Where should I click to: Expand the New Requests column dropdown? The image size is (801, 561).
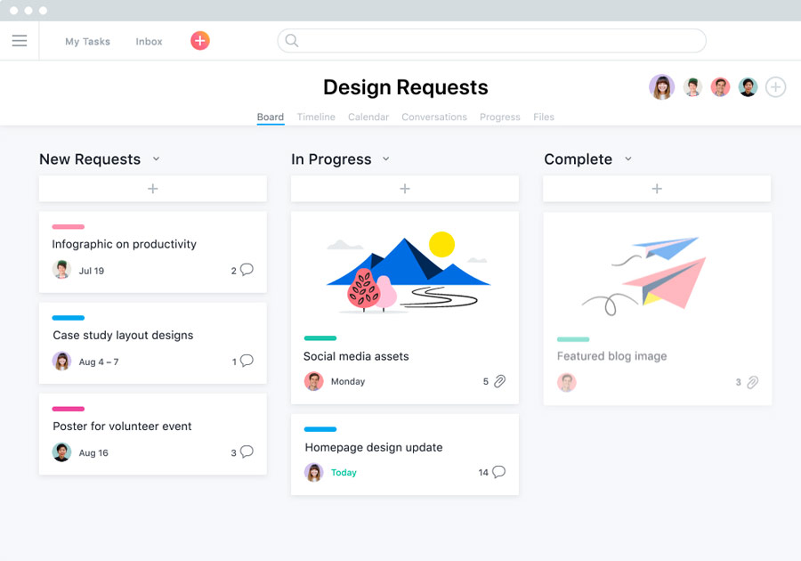pos(156,159)
